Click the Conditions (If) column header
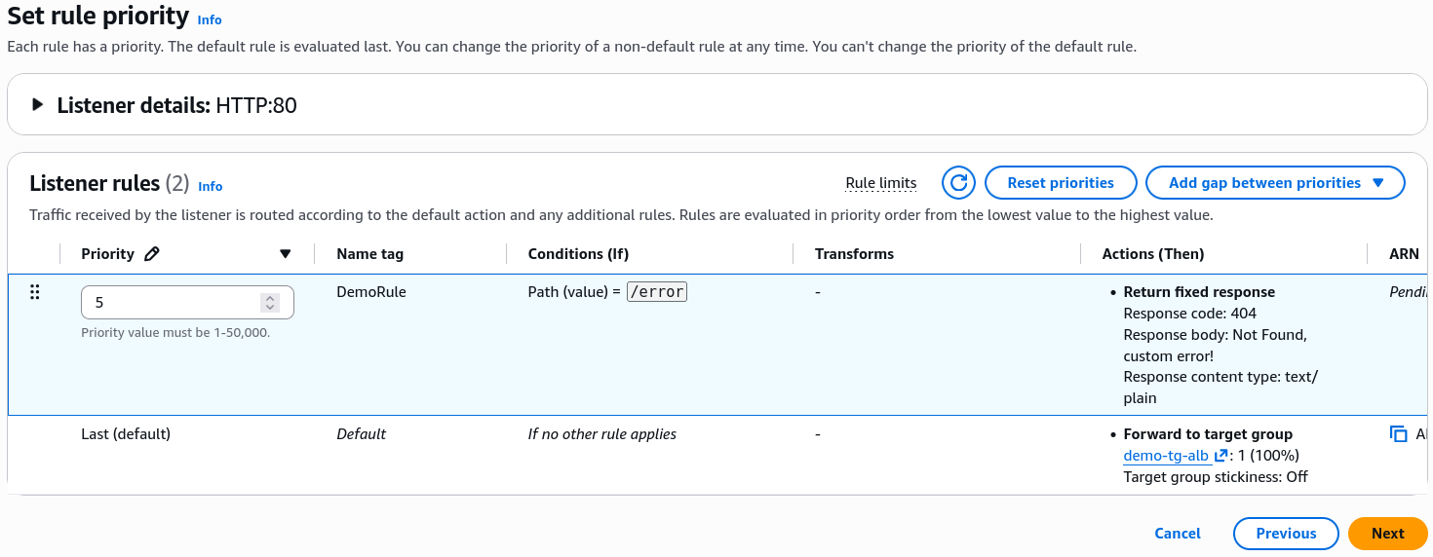 tap(578, 254)
